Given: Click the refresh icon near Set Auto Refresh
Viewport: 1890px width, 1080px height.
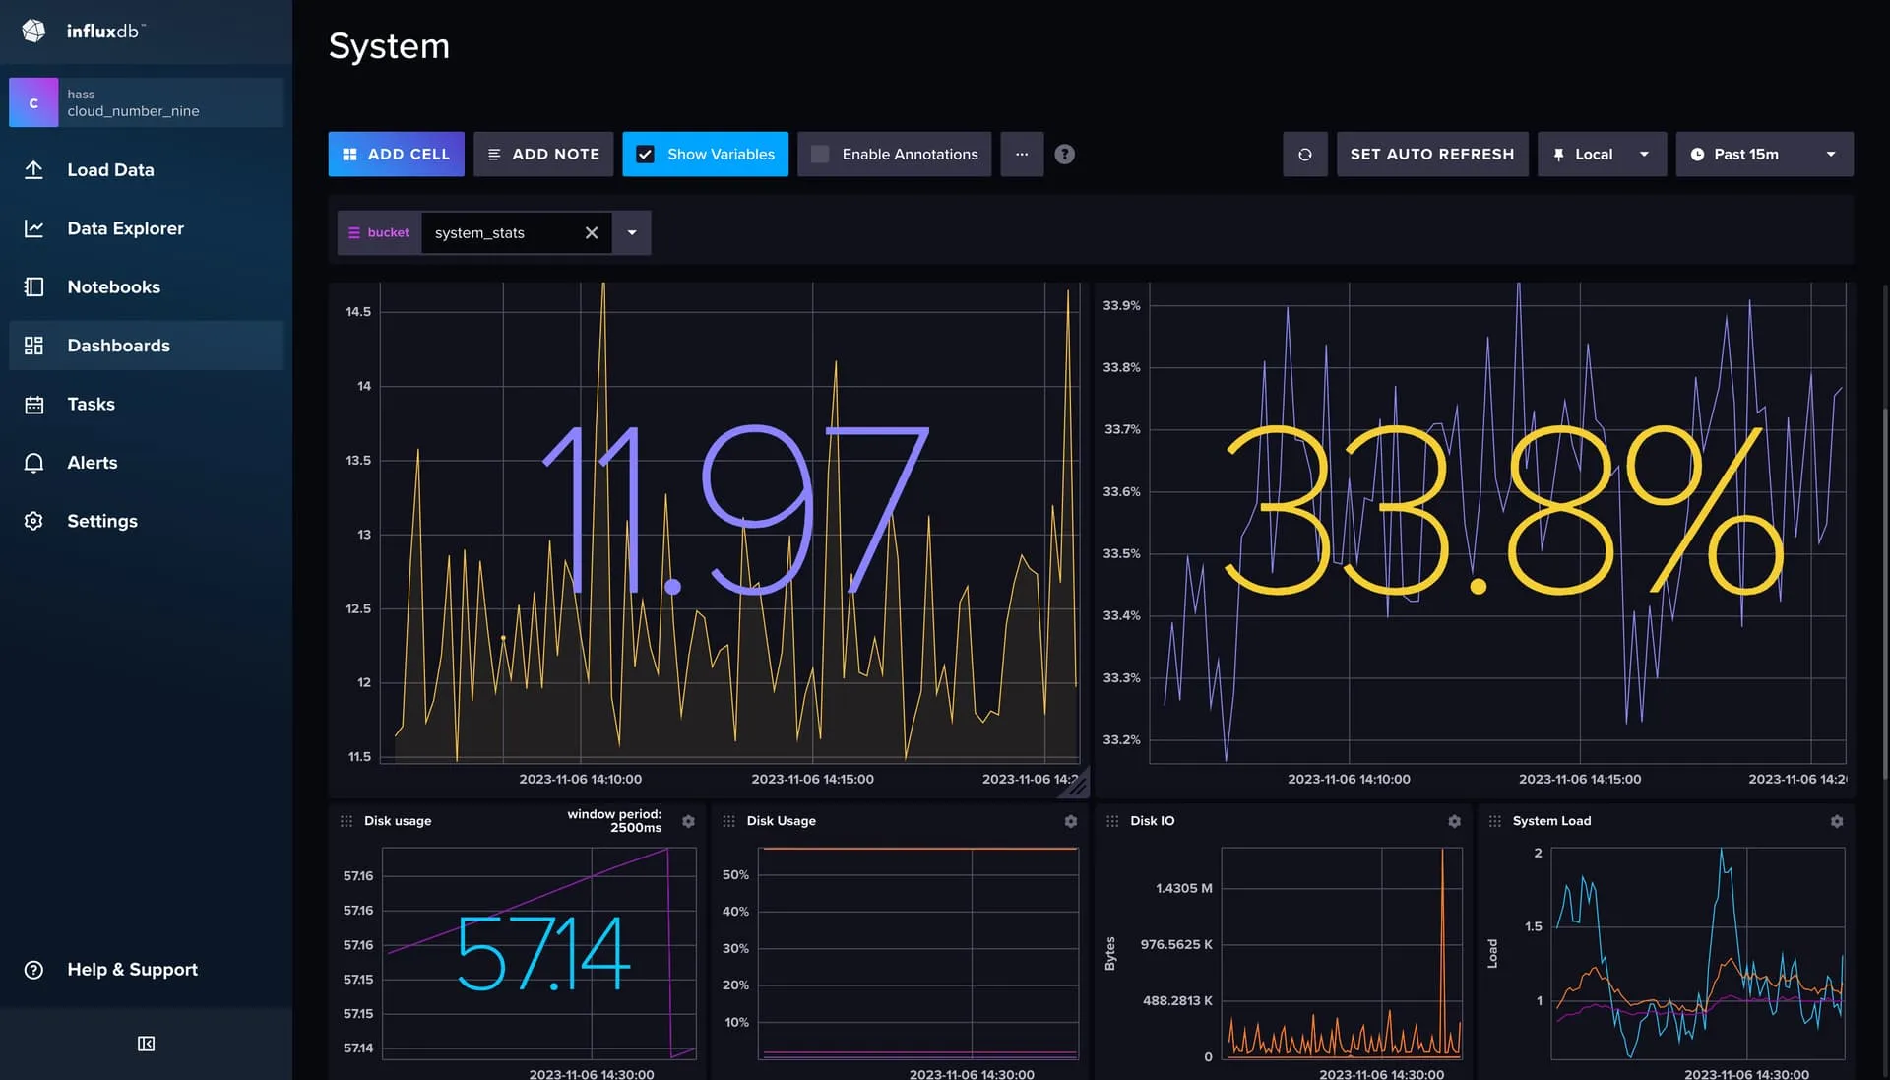Looking at the screenshot, I should pos(1304,154).
